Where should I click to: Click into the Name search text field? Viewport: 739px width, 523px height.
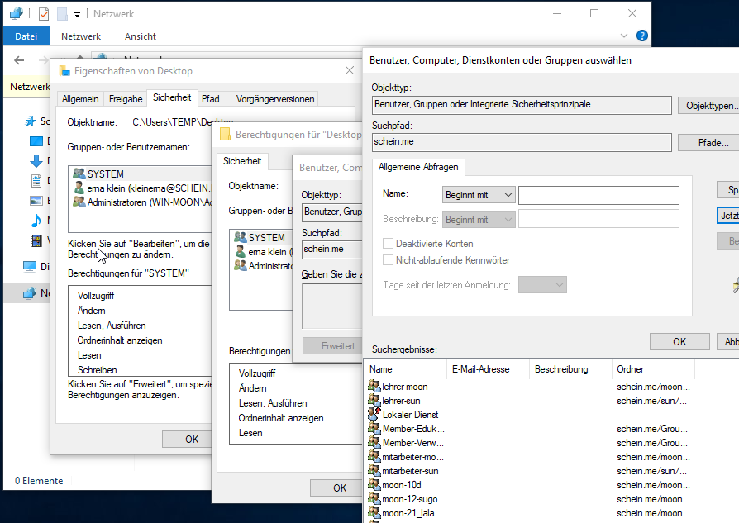tap(598, 195)
